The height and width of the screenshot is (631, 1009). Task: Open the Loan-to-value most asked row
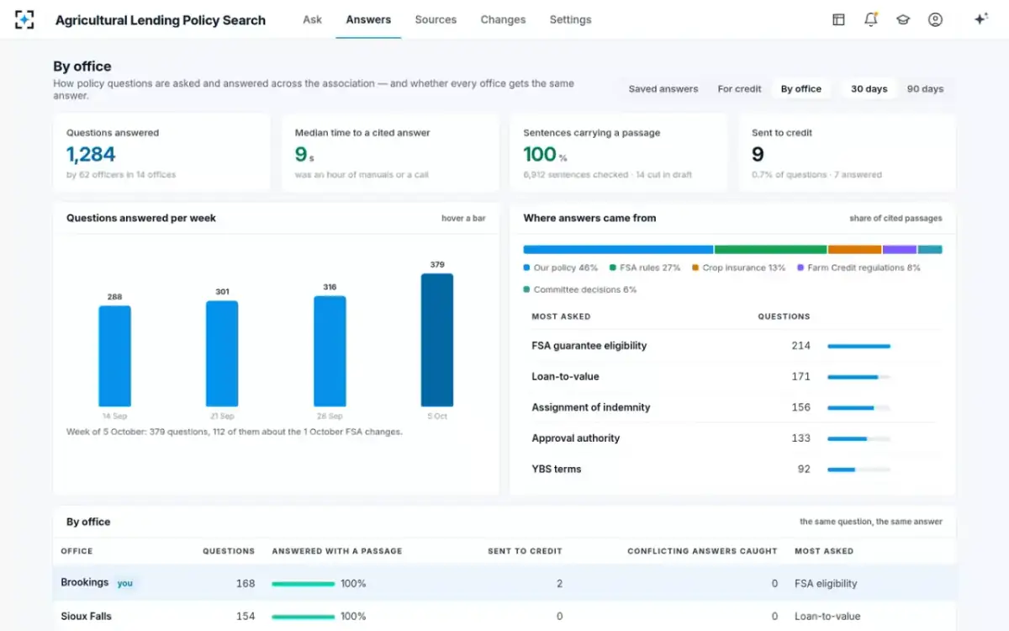[x=732, y=376]
